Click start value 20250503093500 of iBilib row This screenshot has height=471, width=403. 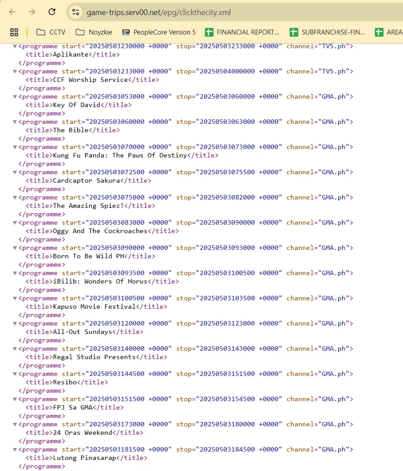coord(117,274)
